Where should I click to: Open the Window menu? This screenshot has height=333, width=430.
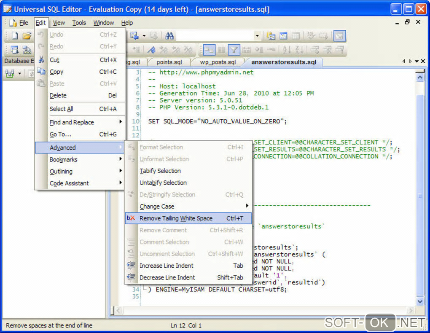[x=103, y=23]
